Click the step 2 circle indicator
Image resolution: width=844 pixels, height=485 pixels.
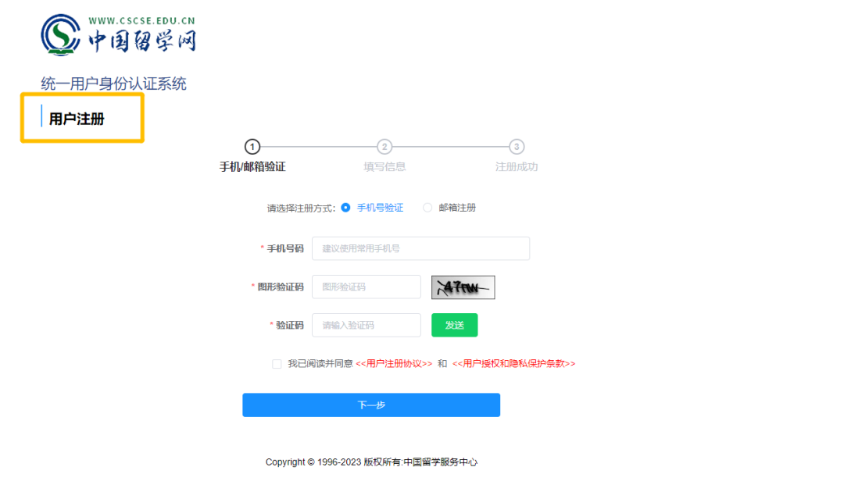tap(384, 147)
